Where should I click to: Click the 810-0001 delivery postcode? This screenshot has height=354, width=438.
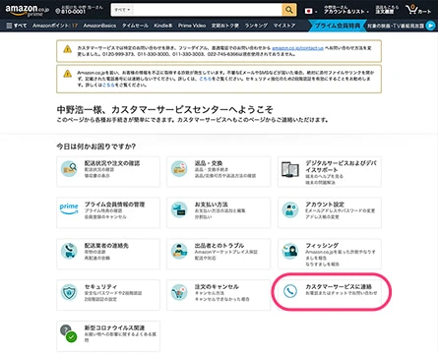click(73, 12)
